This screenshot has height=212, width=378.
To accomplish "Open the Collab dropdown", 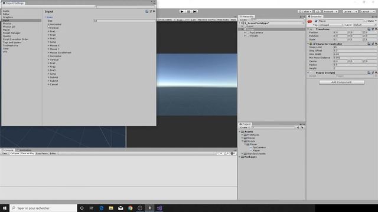I will pos(305,12).
